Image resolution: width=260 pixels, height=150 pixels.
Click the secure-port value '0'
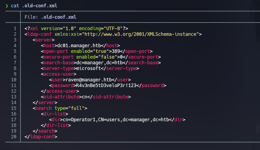point(121,57)
